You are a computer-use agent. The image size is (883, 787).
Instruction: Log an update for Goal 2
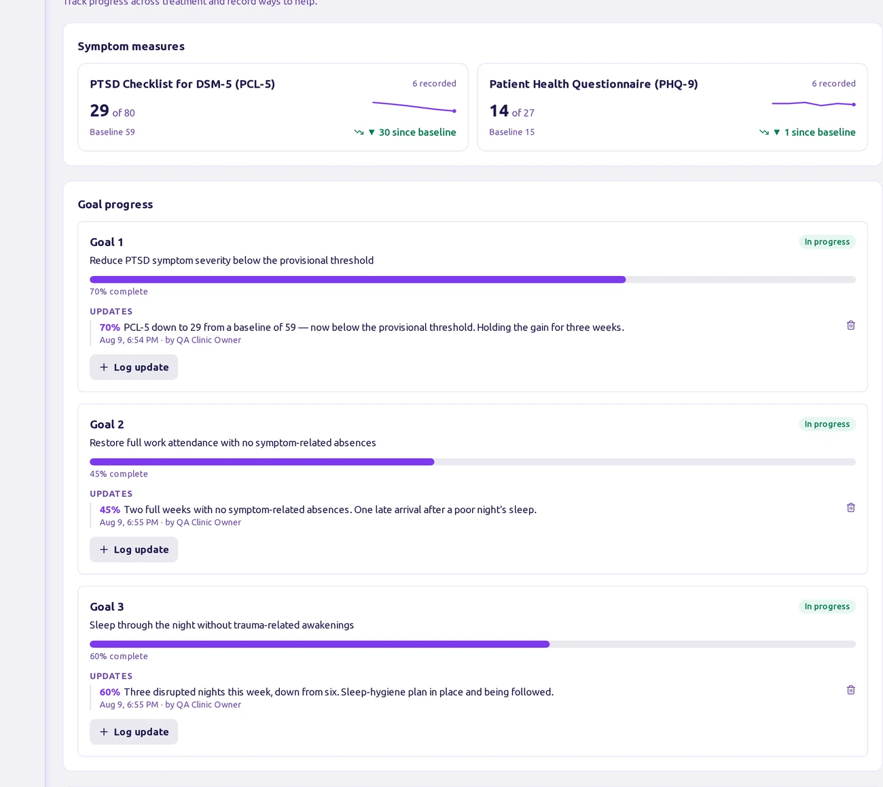click(134, 549)
